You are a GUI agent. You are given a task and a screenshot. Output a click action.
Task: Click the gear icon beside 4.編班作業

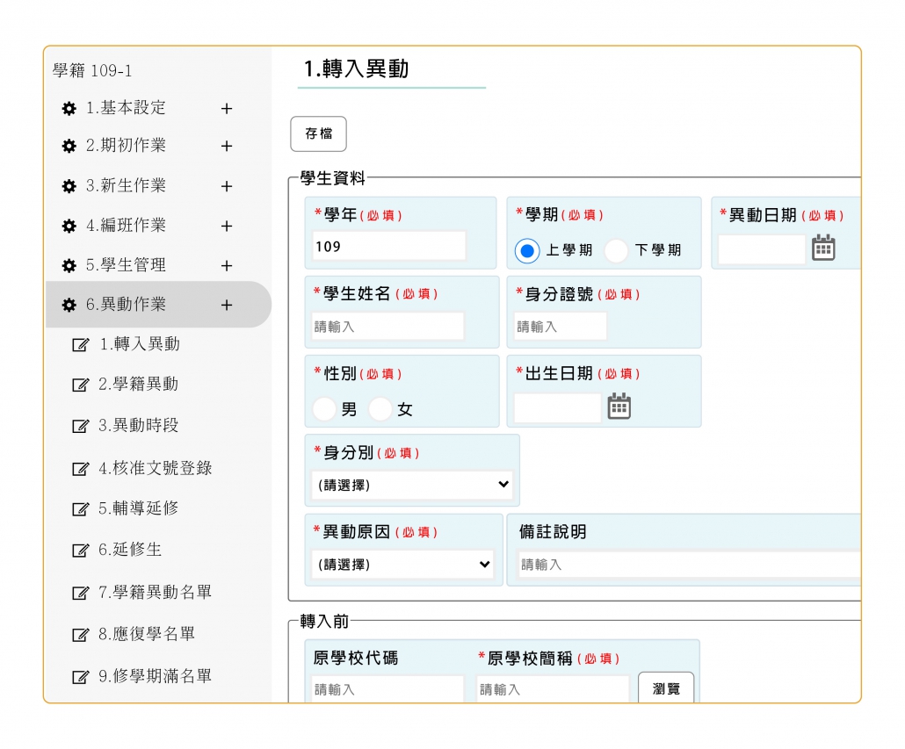[x=69, y=226]
